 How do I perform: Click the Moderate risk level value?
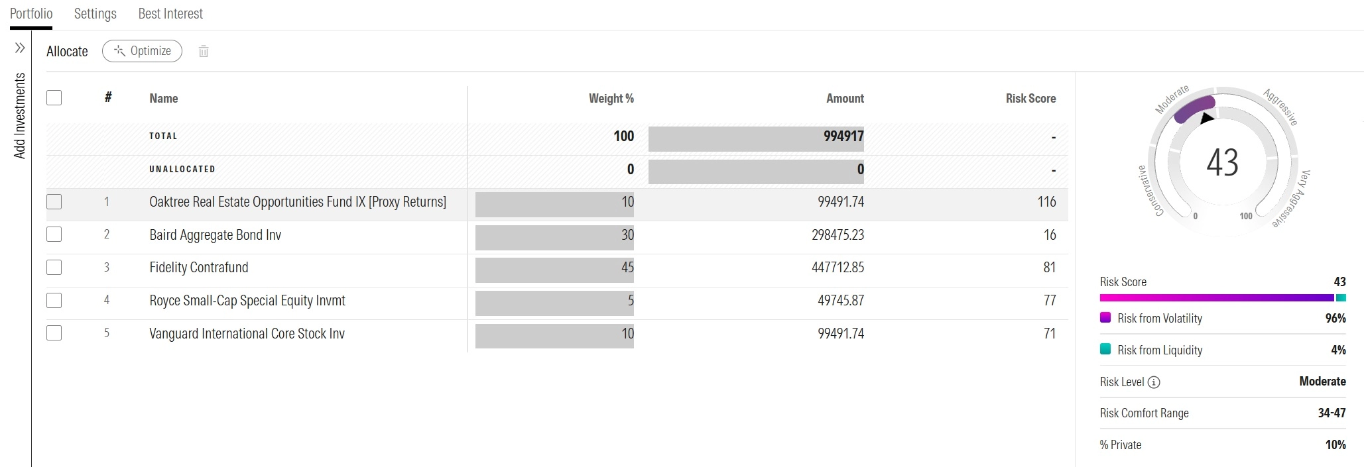click(1322, 382)
